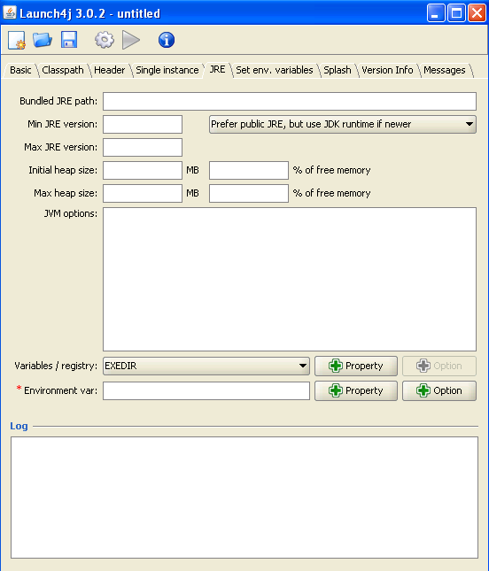Open a configuration file with folder icon
This screenshot has width=489, height=571.
click(x=43, y=40)
